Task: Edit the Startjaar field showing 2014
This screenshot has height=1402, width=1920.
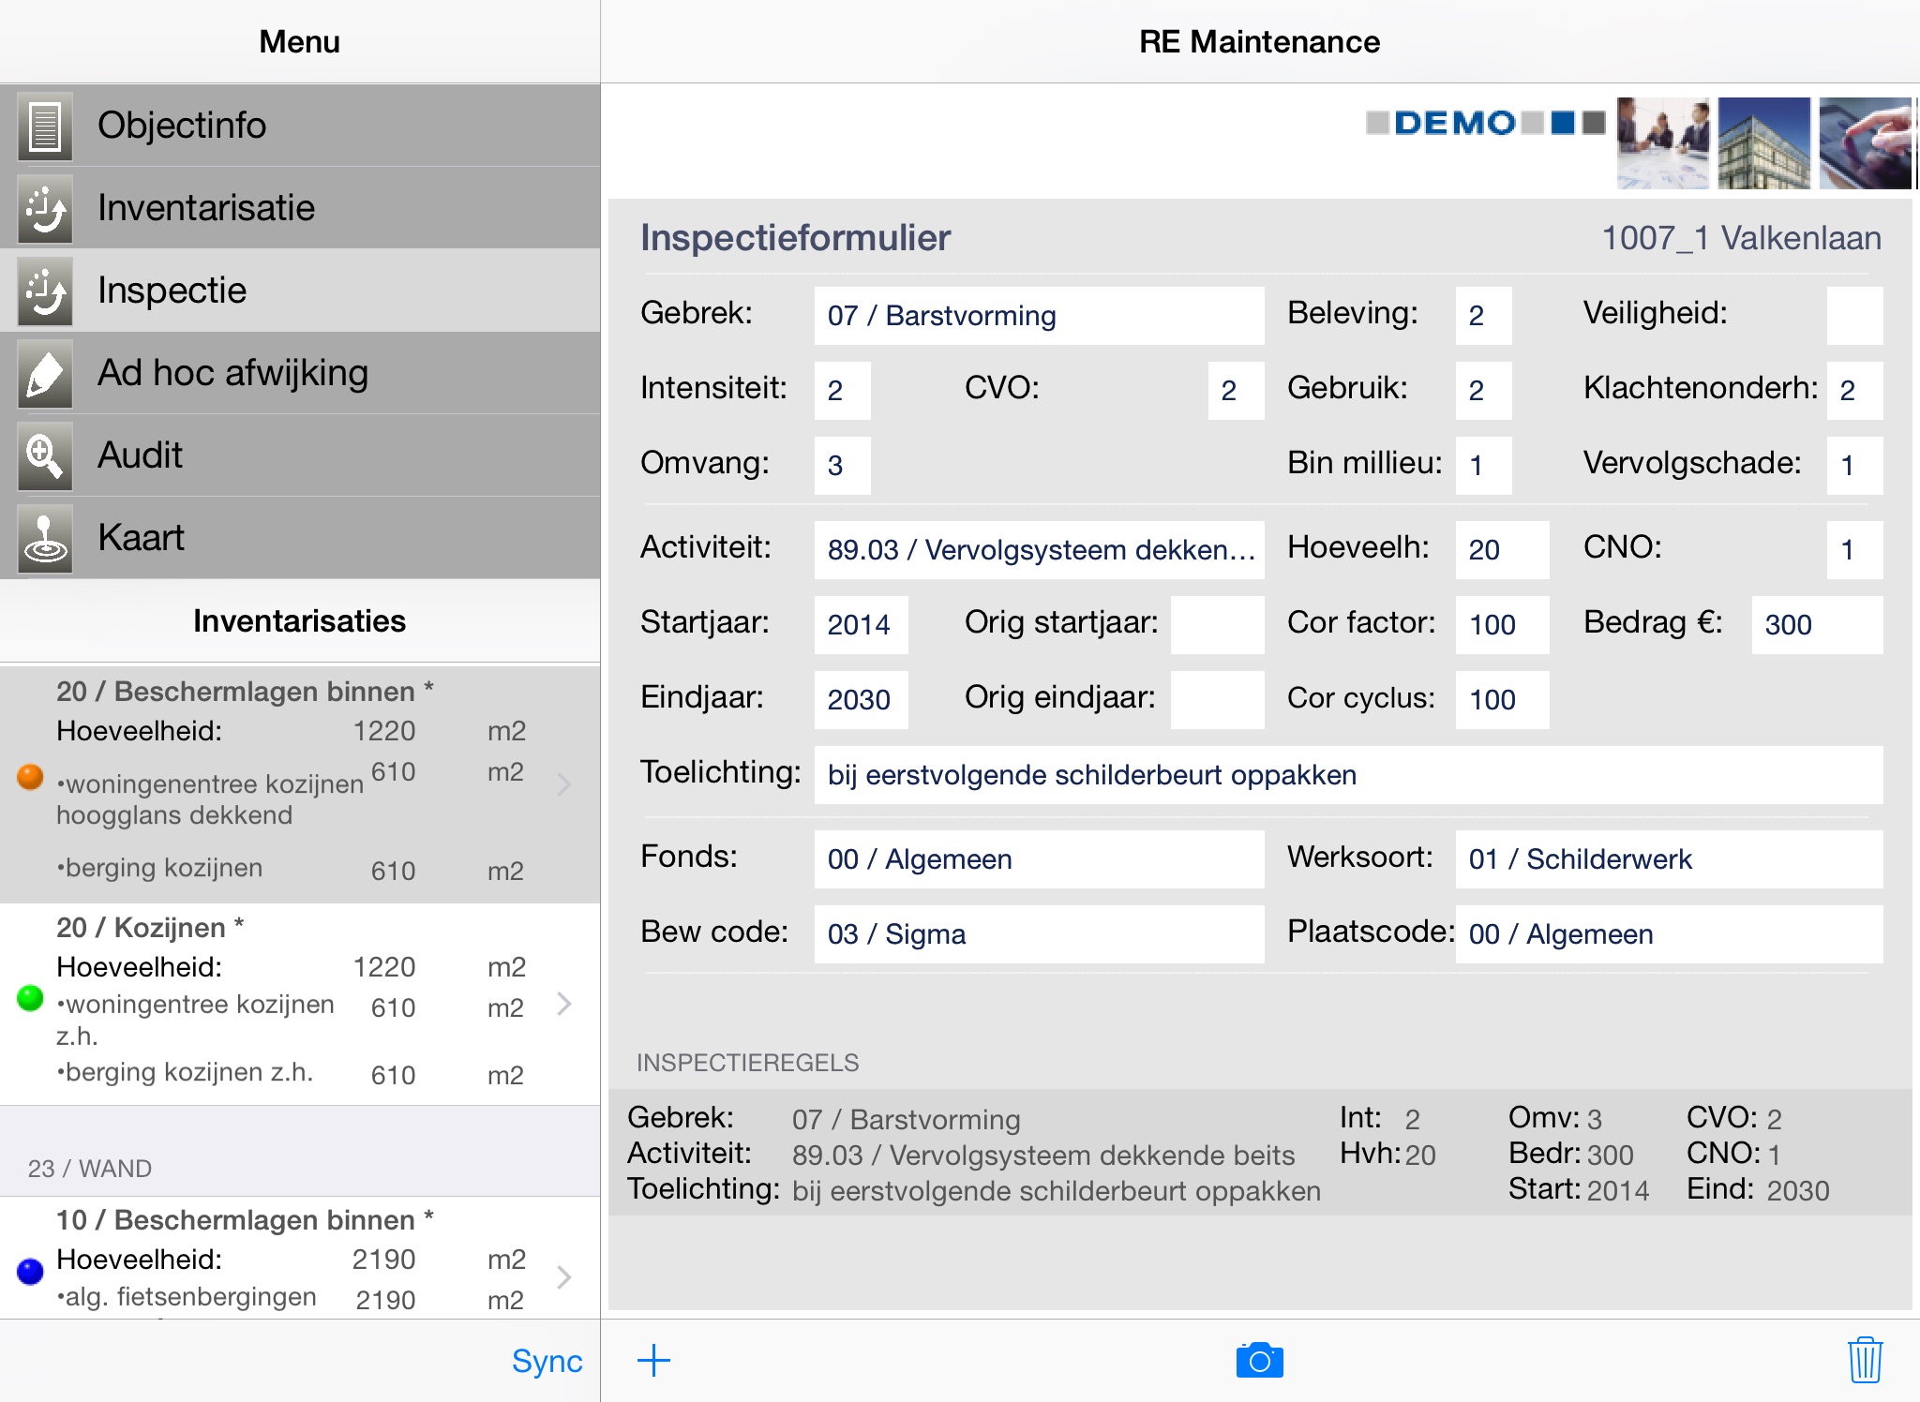Action: click(x=861, y=625)
